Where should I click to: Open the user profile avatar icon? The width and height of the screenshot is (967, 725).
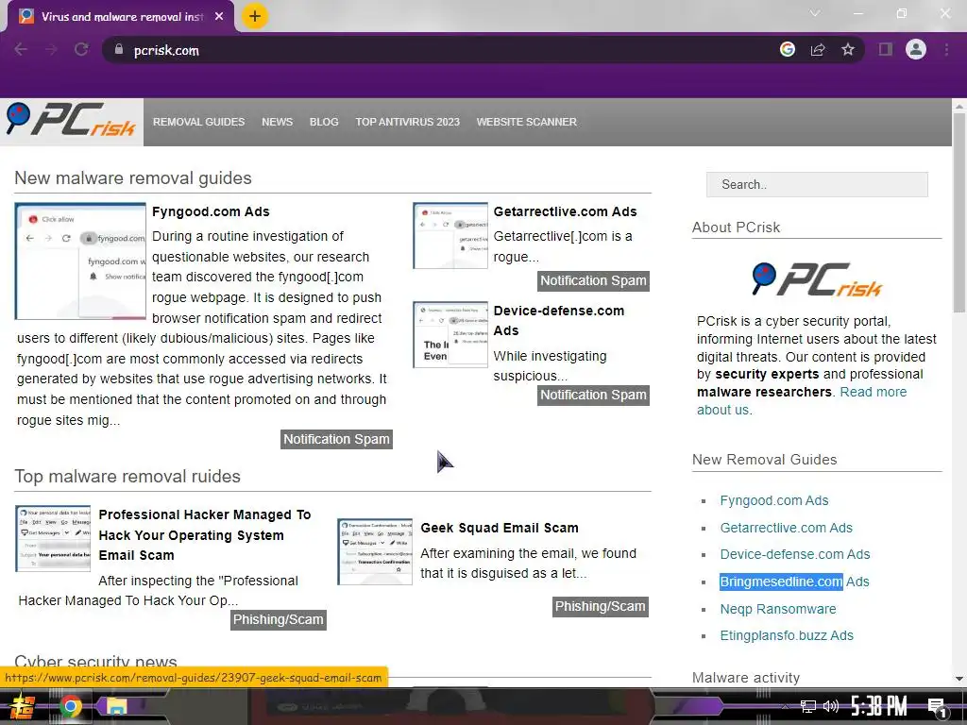coord(916,49)
